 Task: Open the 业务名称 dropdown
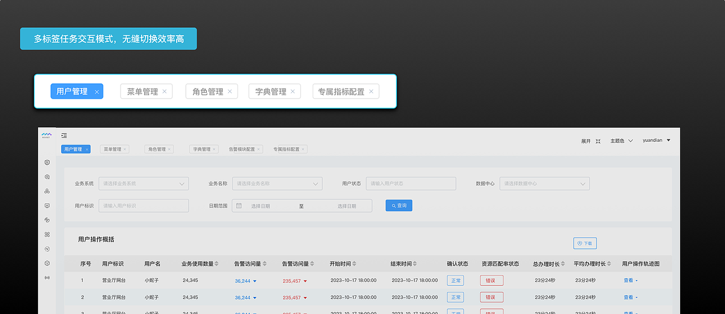click(278, 184)
